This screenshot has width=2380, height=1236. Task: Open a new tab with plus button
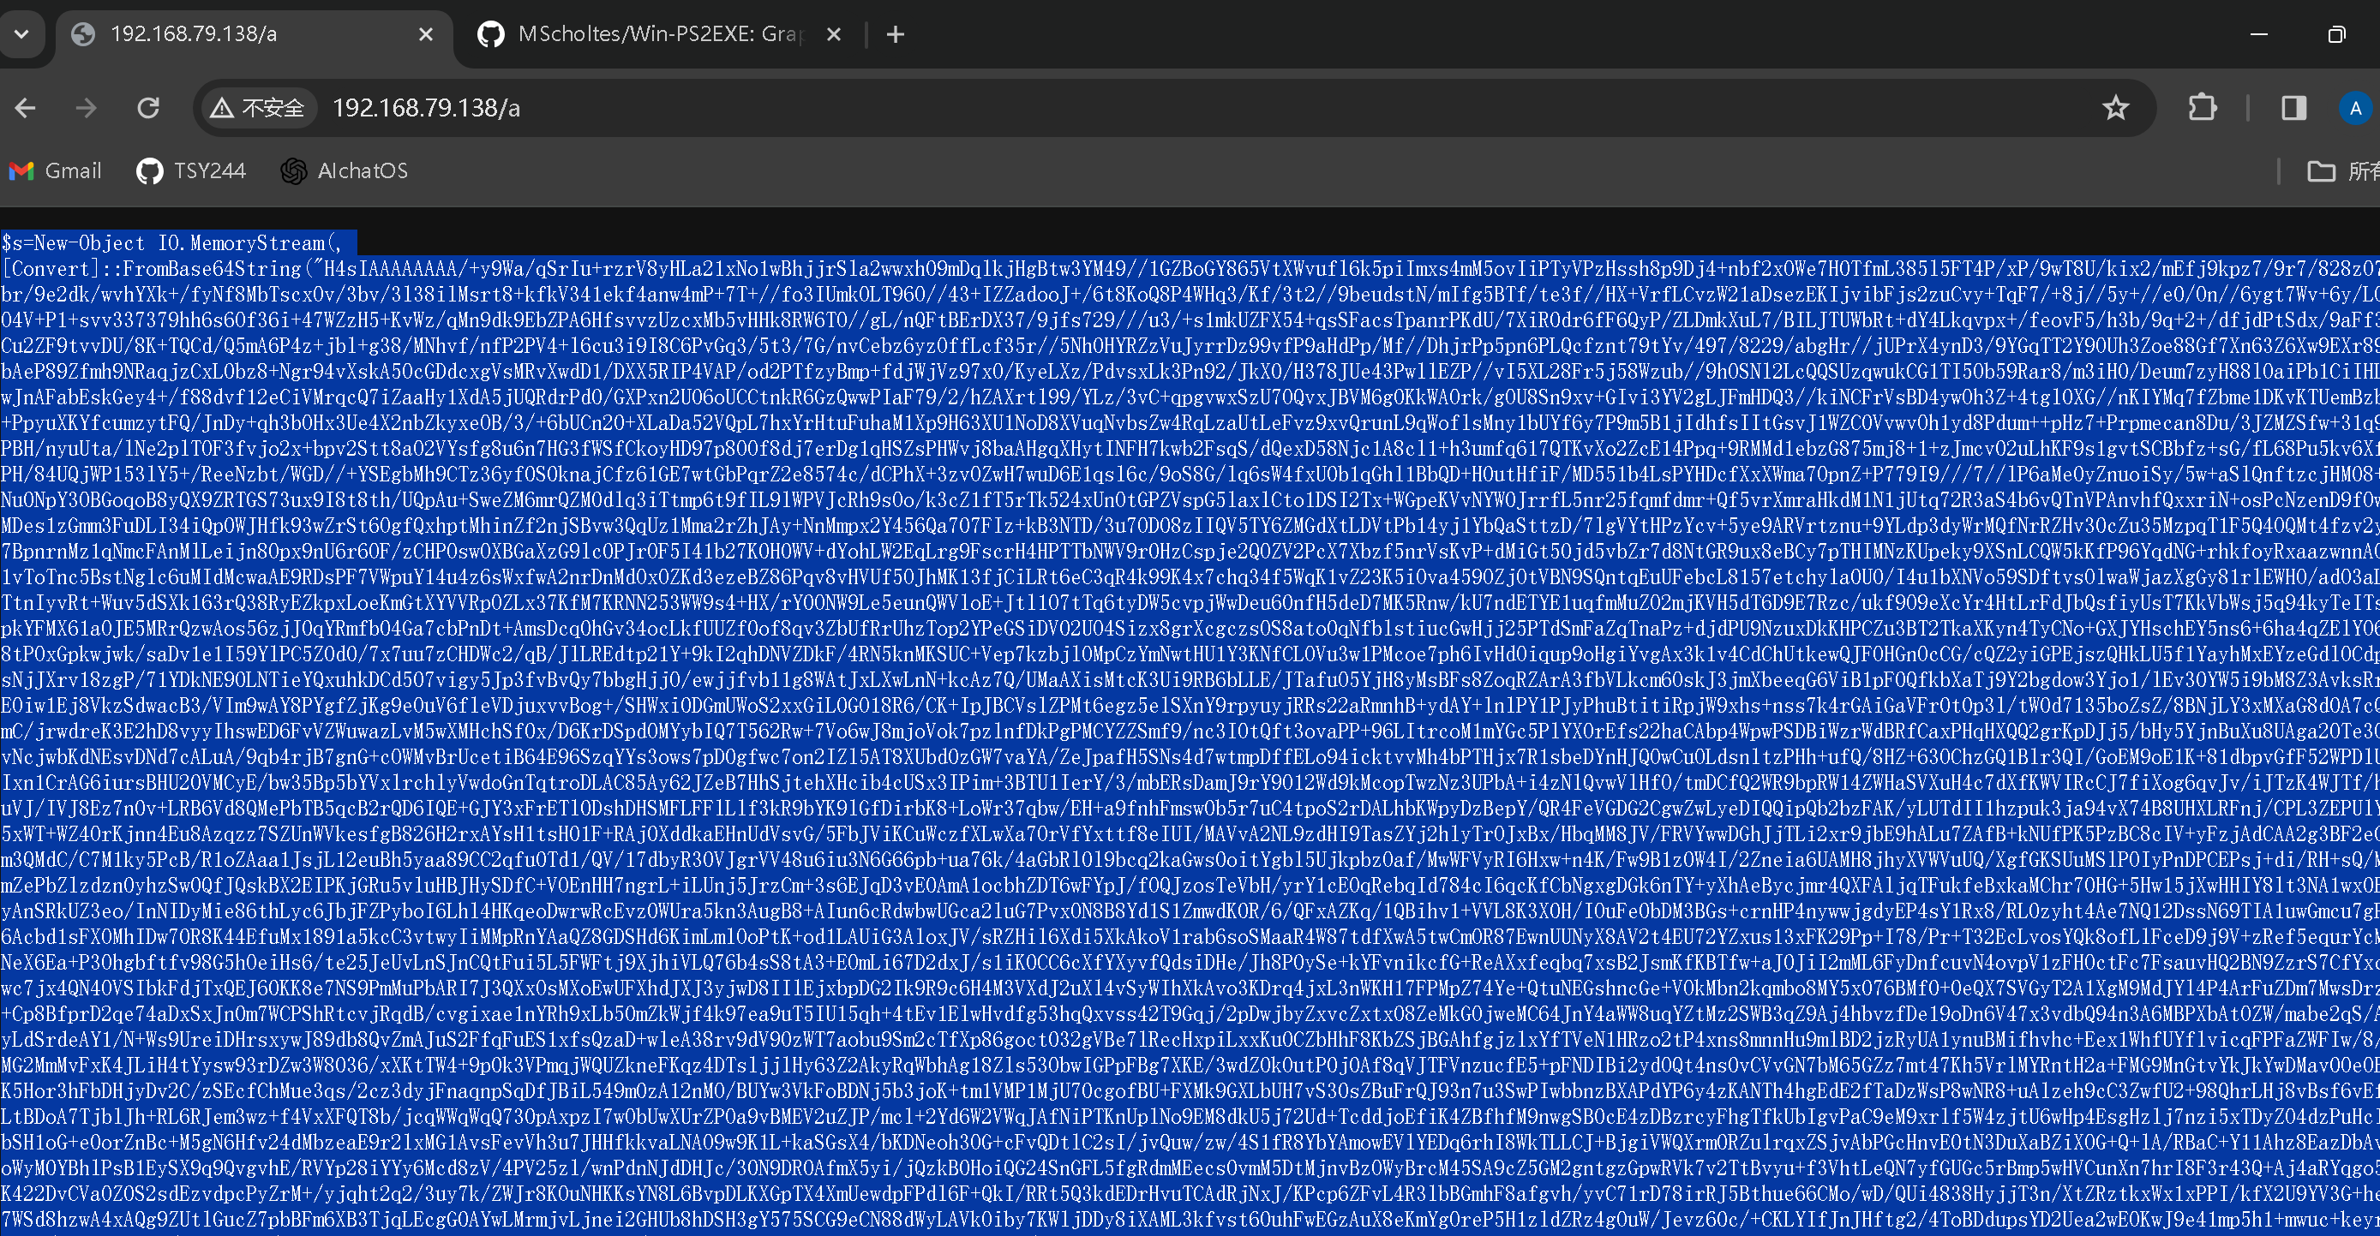(x=896, y=34)
